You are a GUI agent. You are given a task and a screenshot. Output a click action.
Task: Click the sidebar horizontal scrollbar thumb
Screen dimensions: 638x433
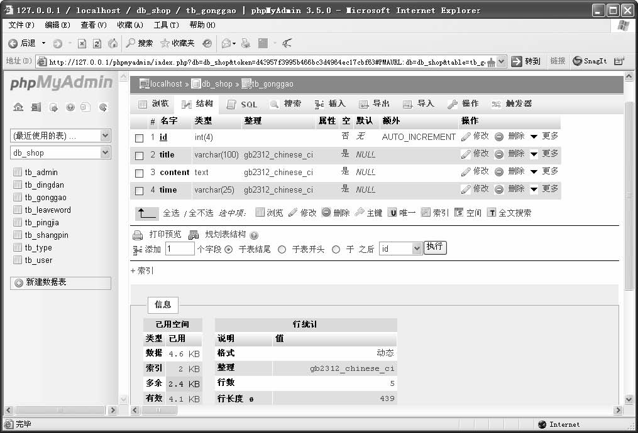60,410
